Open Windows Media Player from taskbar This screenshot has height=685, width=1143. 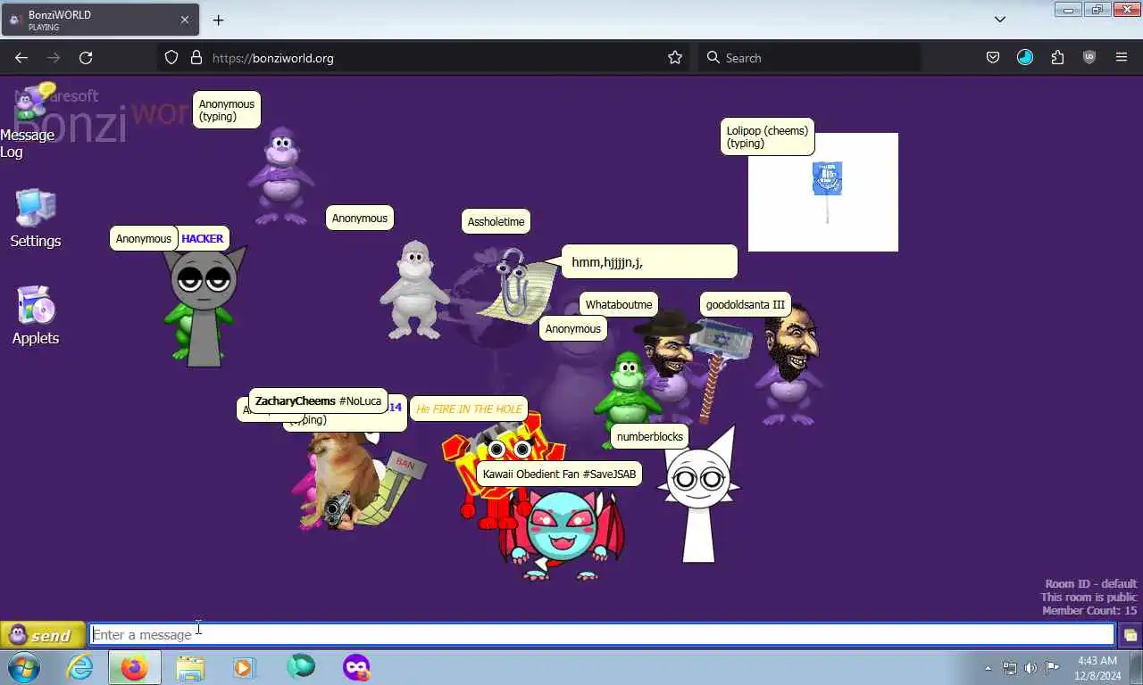click(244, 667)
